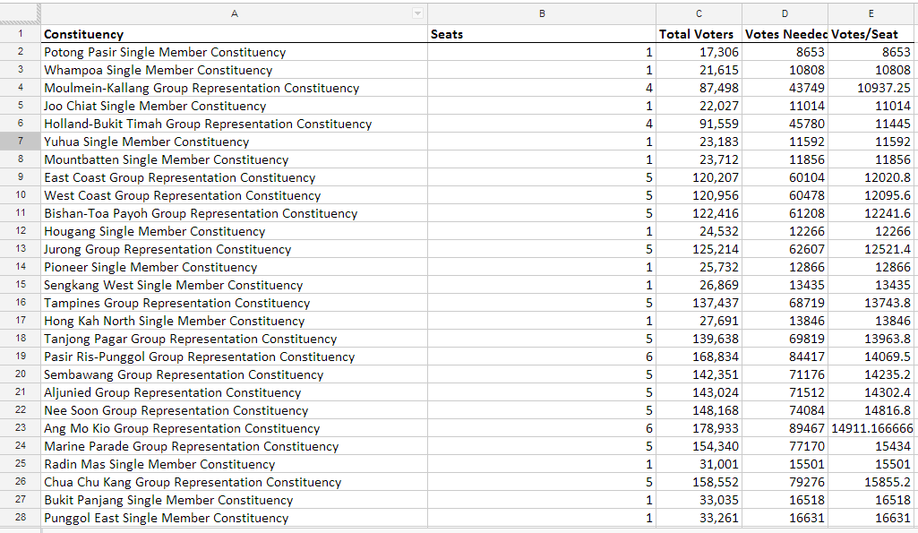The image size is (918, 533).
Task: Click the Seats header cell
Action: pyautogui.click(x=542, y=34)
